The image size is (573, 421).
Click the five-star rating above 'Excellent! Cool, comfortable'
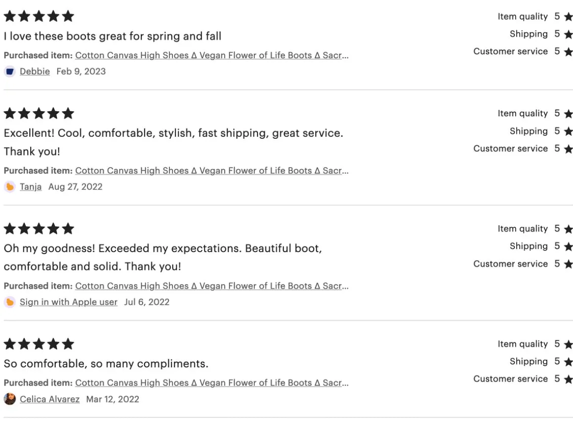39,114
